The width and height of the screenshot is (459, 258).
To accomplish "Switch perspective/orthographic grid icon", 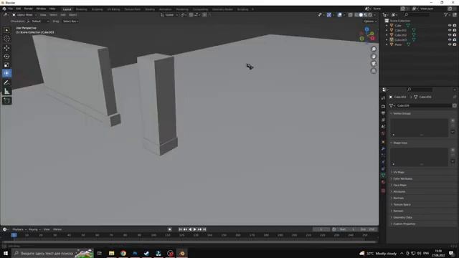I will click(374, 71).
